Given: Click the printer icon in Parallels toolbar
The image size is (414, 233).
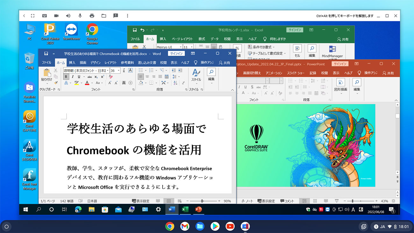Looking at the screenshot, I should pos(92,16).
